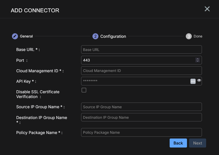The image size is (219, 155).
Task: Increase the Port value with up arrow
Action: 197,59
